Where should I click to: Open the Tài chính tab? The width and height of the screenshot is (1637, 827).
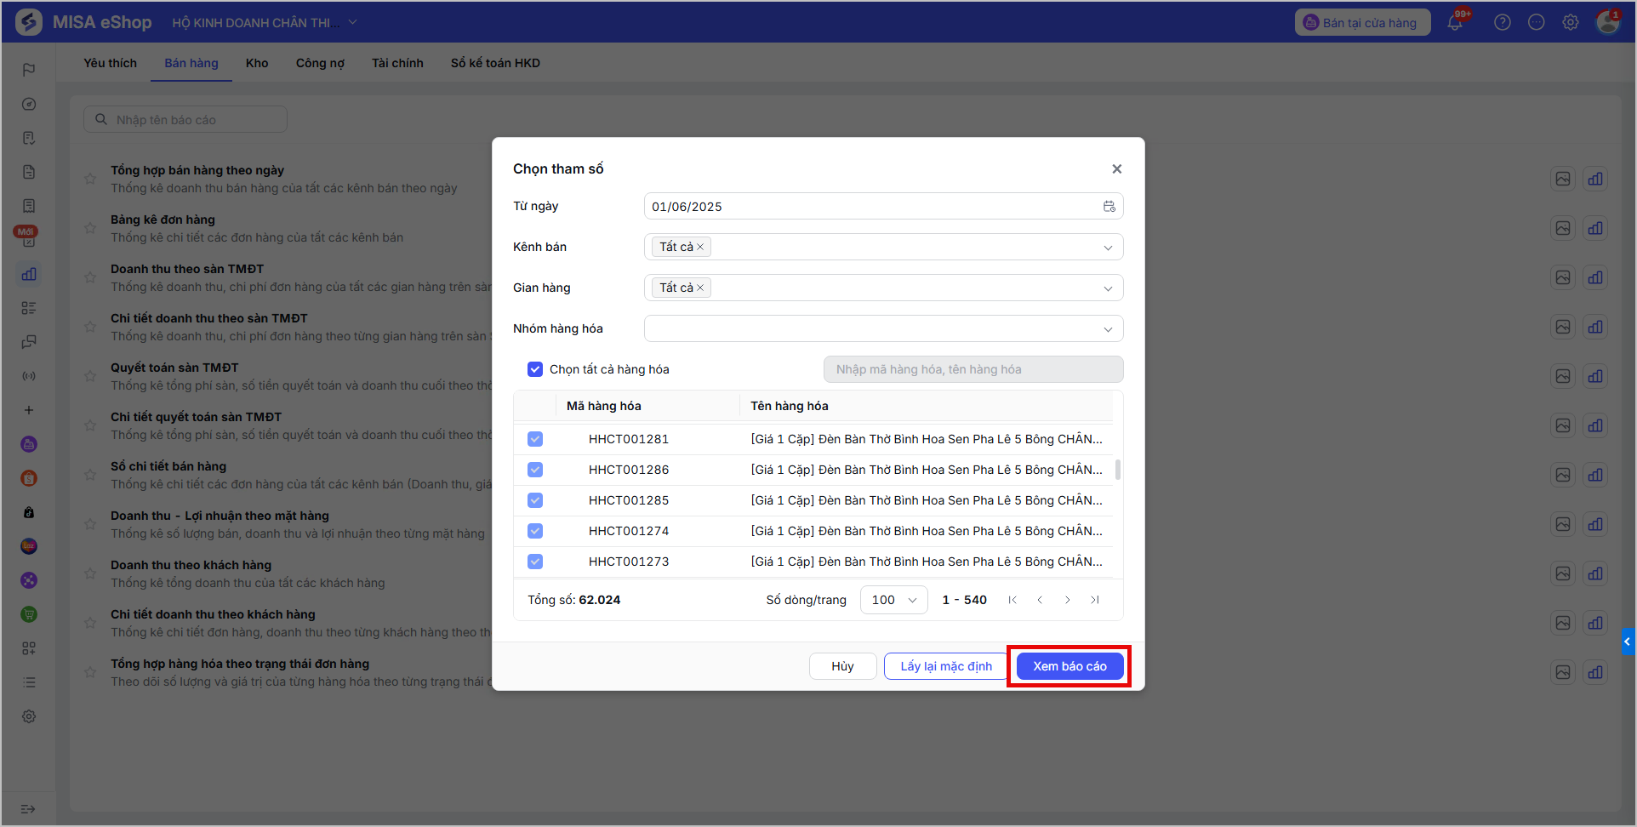click(397, 63)
